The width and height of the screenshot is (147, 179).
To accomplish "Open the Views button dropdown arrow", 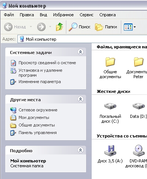I will coord(134,27).
